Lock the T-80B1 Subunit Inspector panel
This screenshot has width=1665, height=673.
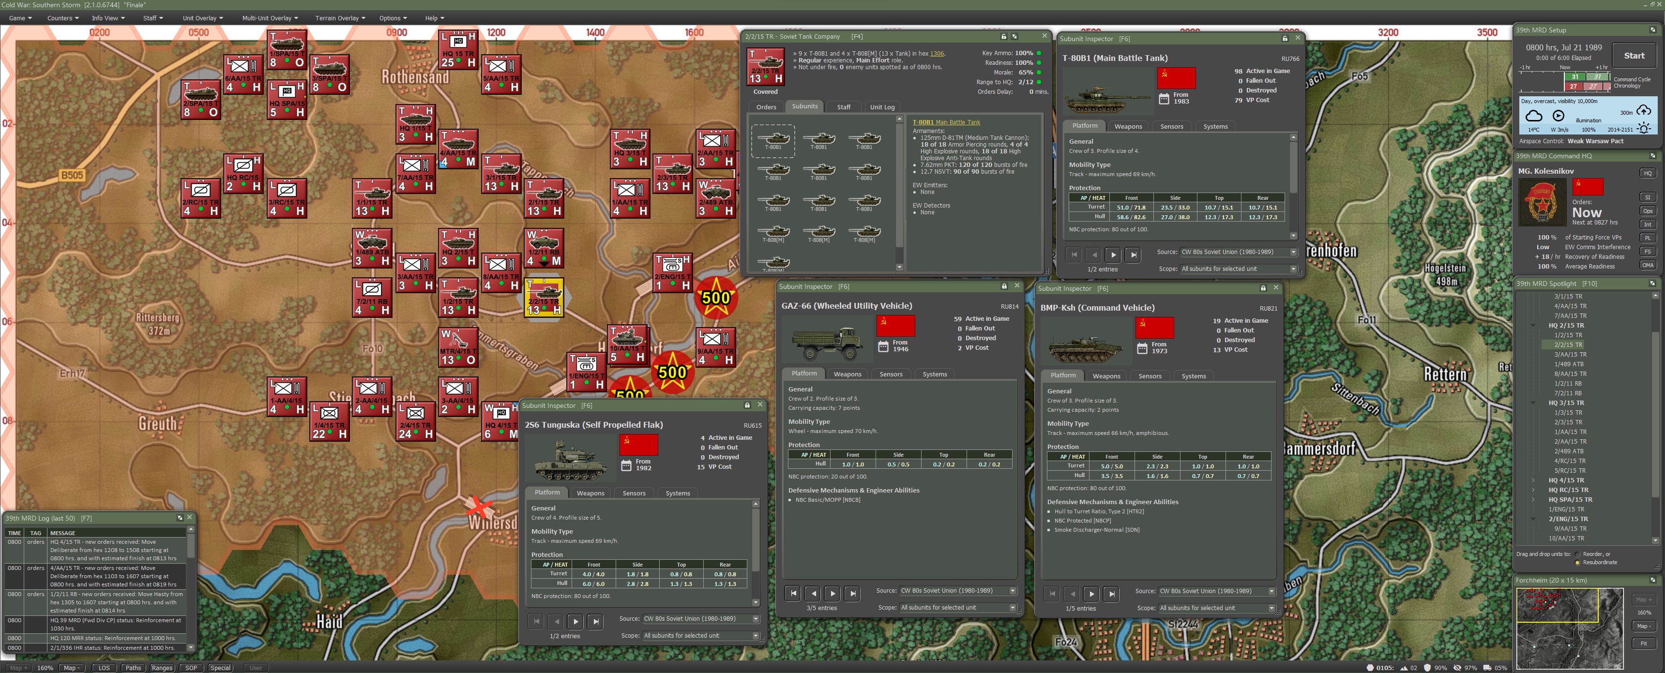1285,38
